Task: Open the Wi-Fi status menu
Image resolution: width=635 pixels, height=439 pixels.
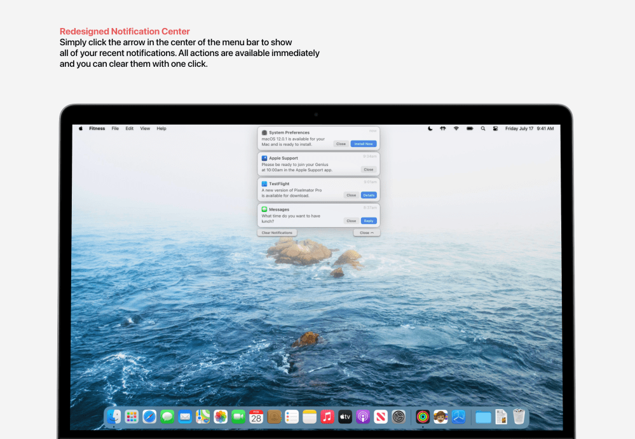Action: (456, 129)
